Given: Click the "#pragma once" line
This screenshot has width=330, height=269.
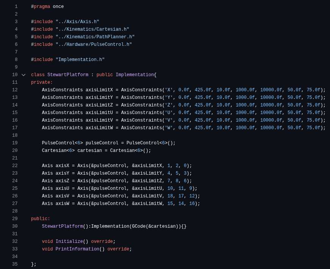Looking at the screenshot, I should click(47, 6).
